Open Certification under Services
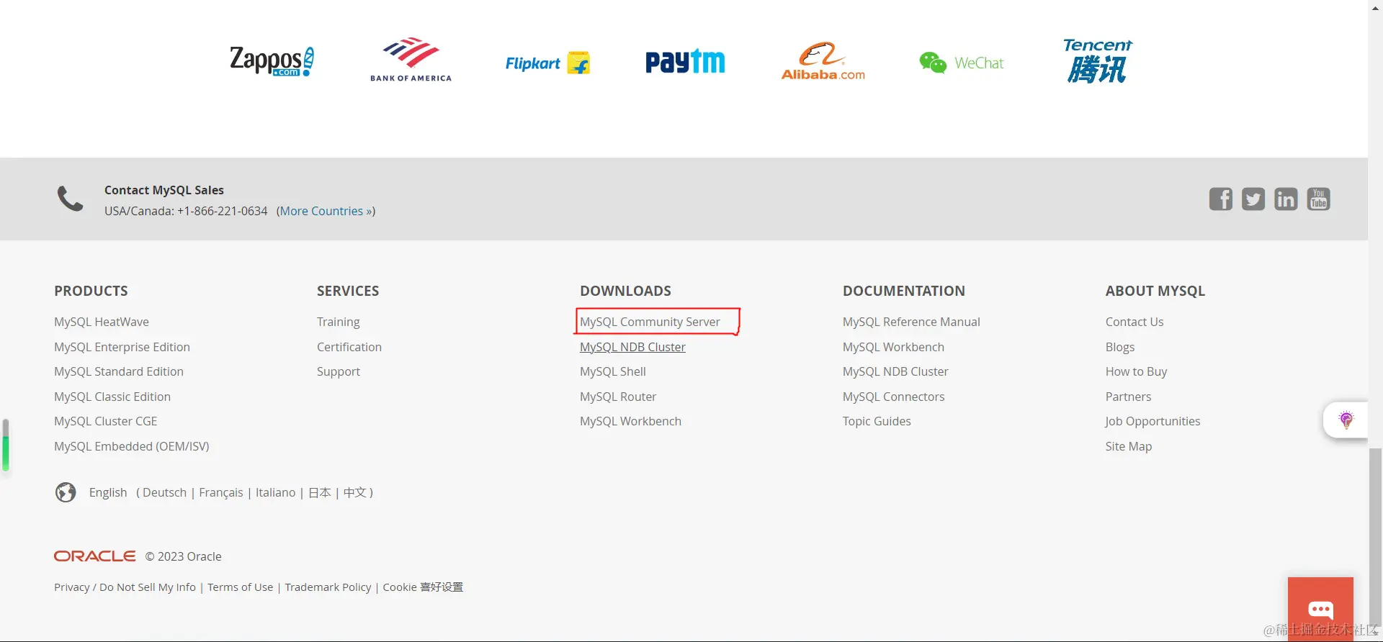The image size is (1383, 642). coord(349,347)
